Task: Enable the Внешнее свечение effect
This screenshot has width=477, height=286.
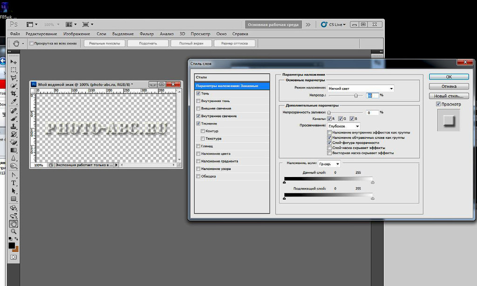Action: (198, 109)
